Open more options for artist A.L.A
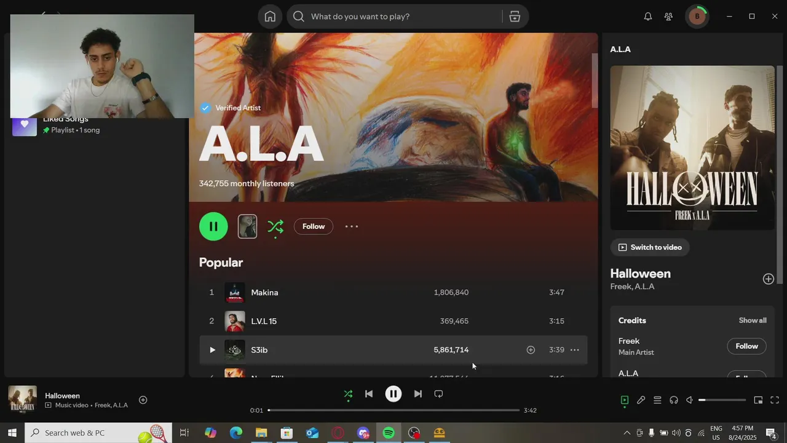 352,226
